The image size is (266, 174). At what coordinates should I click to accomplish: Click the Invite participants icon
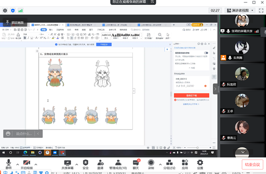click(x=100, y=163)
